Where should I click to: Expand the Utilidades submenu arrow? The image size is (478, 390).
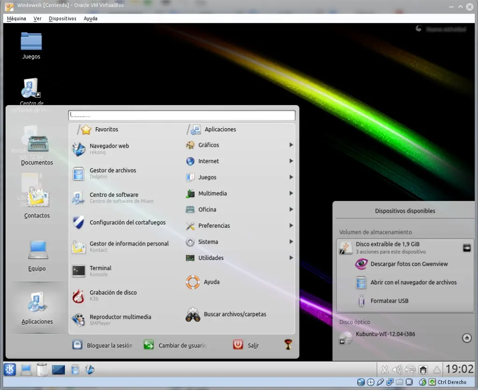tap(291, 258)
